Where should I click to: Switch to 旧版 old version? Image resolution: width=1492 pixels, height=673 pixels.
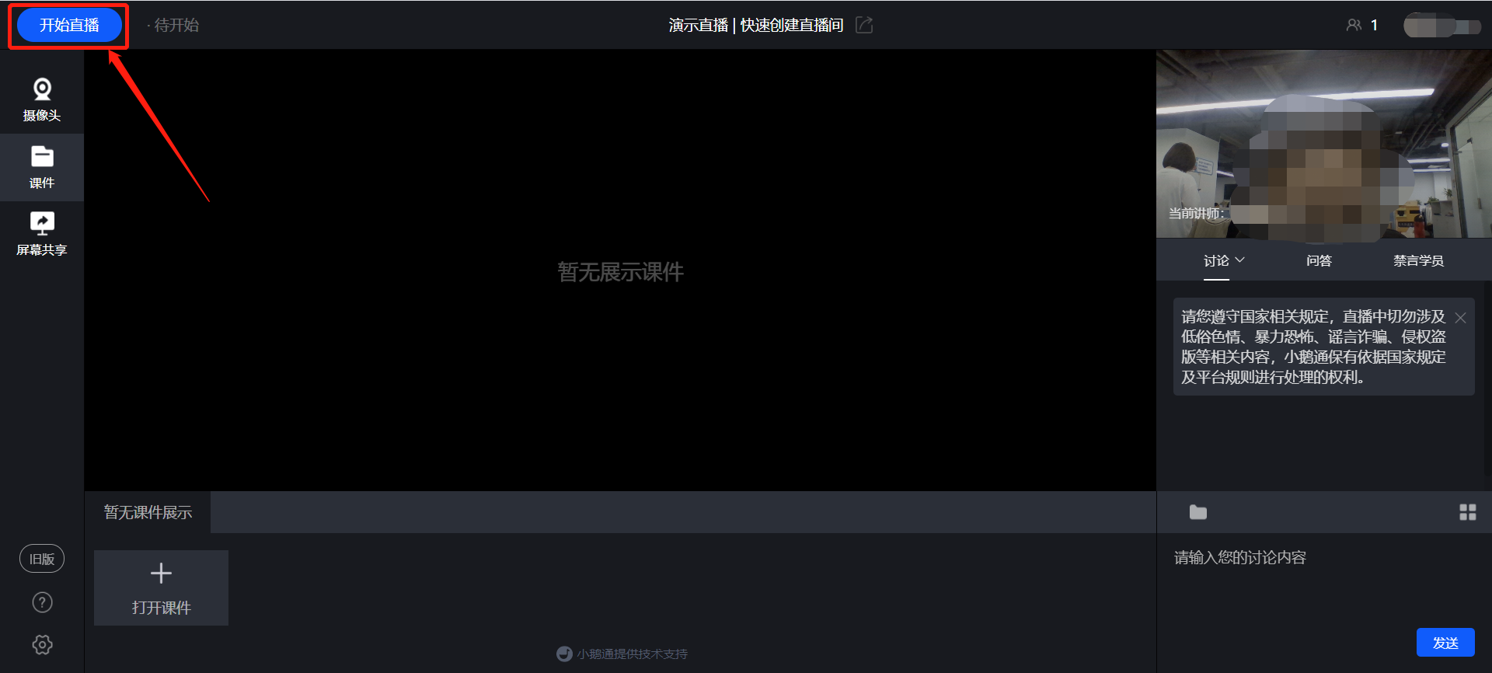[x=42, y=559]
